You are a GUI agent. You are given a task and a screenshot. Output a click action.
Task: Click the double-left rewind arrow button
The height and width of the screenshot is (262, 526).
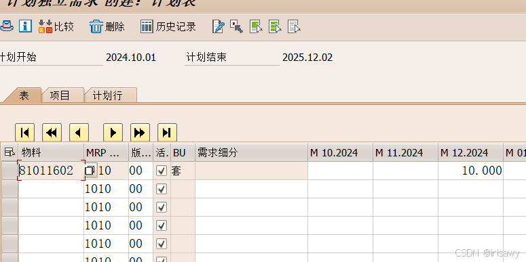52,133
